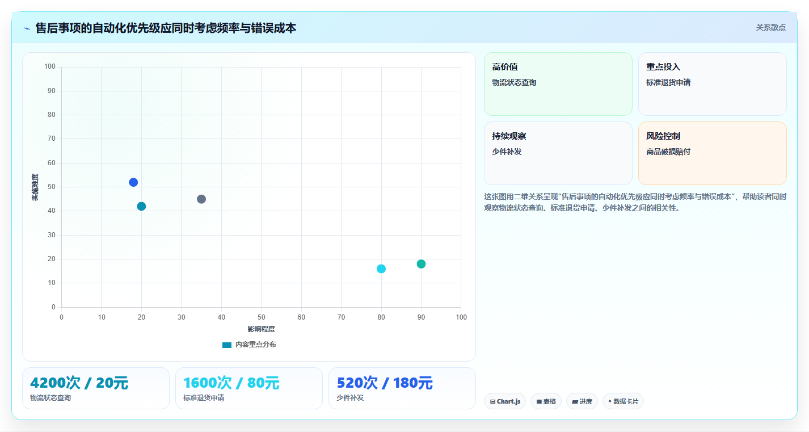The height and width of the screenshot is (432, 809).
Task: Click the bright cyan point at impact 80
Action: point(381,269)
